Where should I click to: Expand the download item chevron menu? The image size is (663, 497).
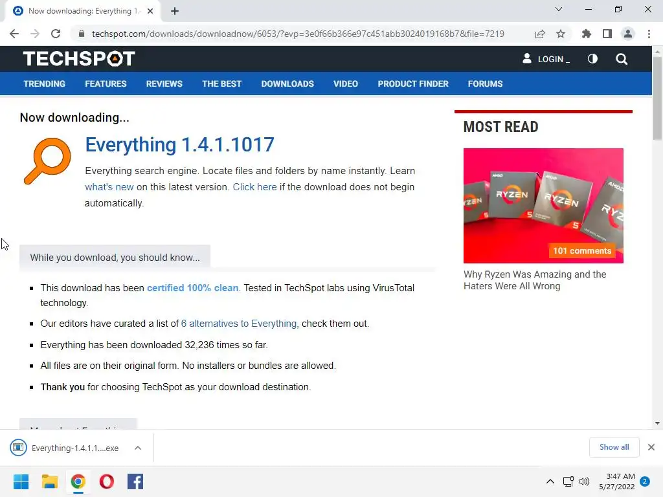coord(138,448)
